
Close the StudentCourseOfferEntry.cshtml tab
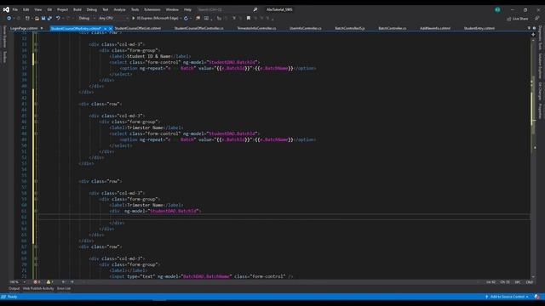[110, 28]
